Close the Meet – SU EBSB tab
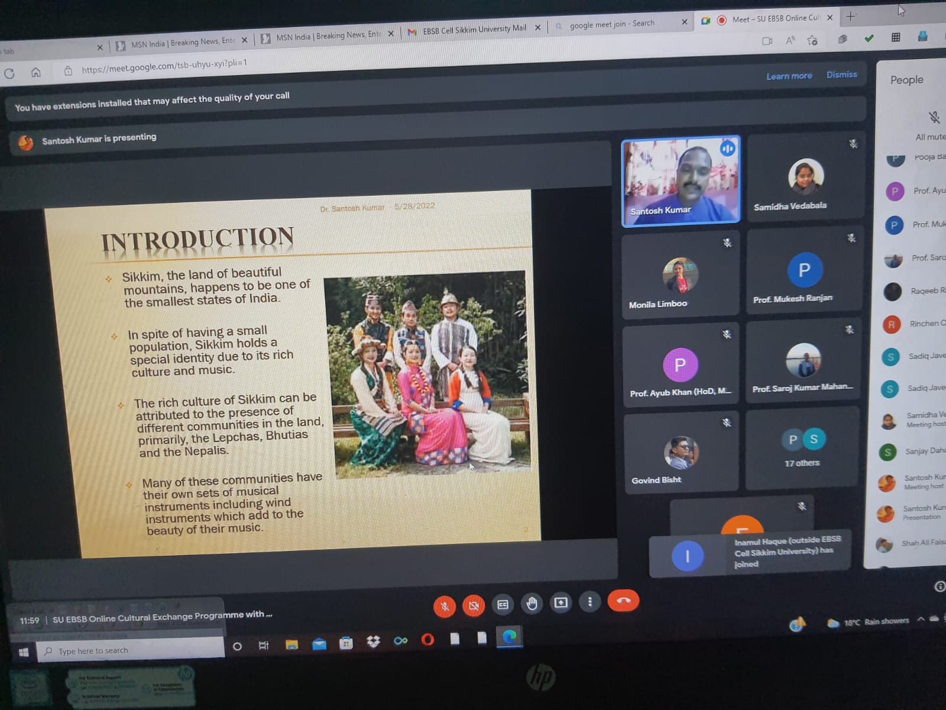 tap(830, 18)
